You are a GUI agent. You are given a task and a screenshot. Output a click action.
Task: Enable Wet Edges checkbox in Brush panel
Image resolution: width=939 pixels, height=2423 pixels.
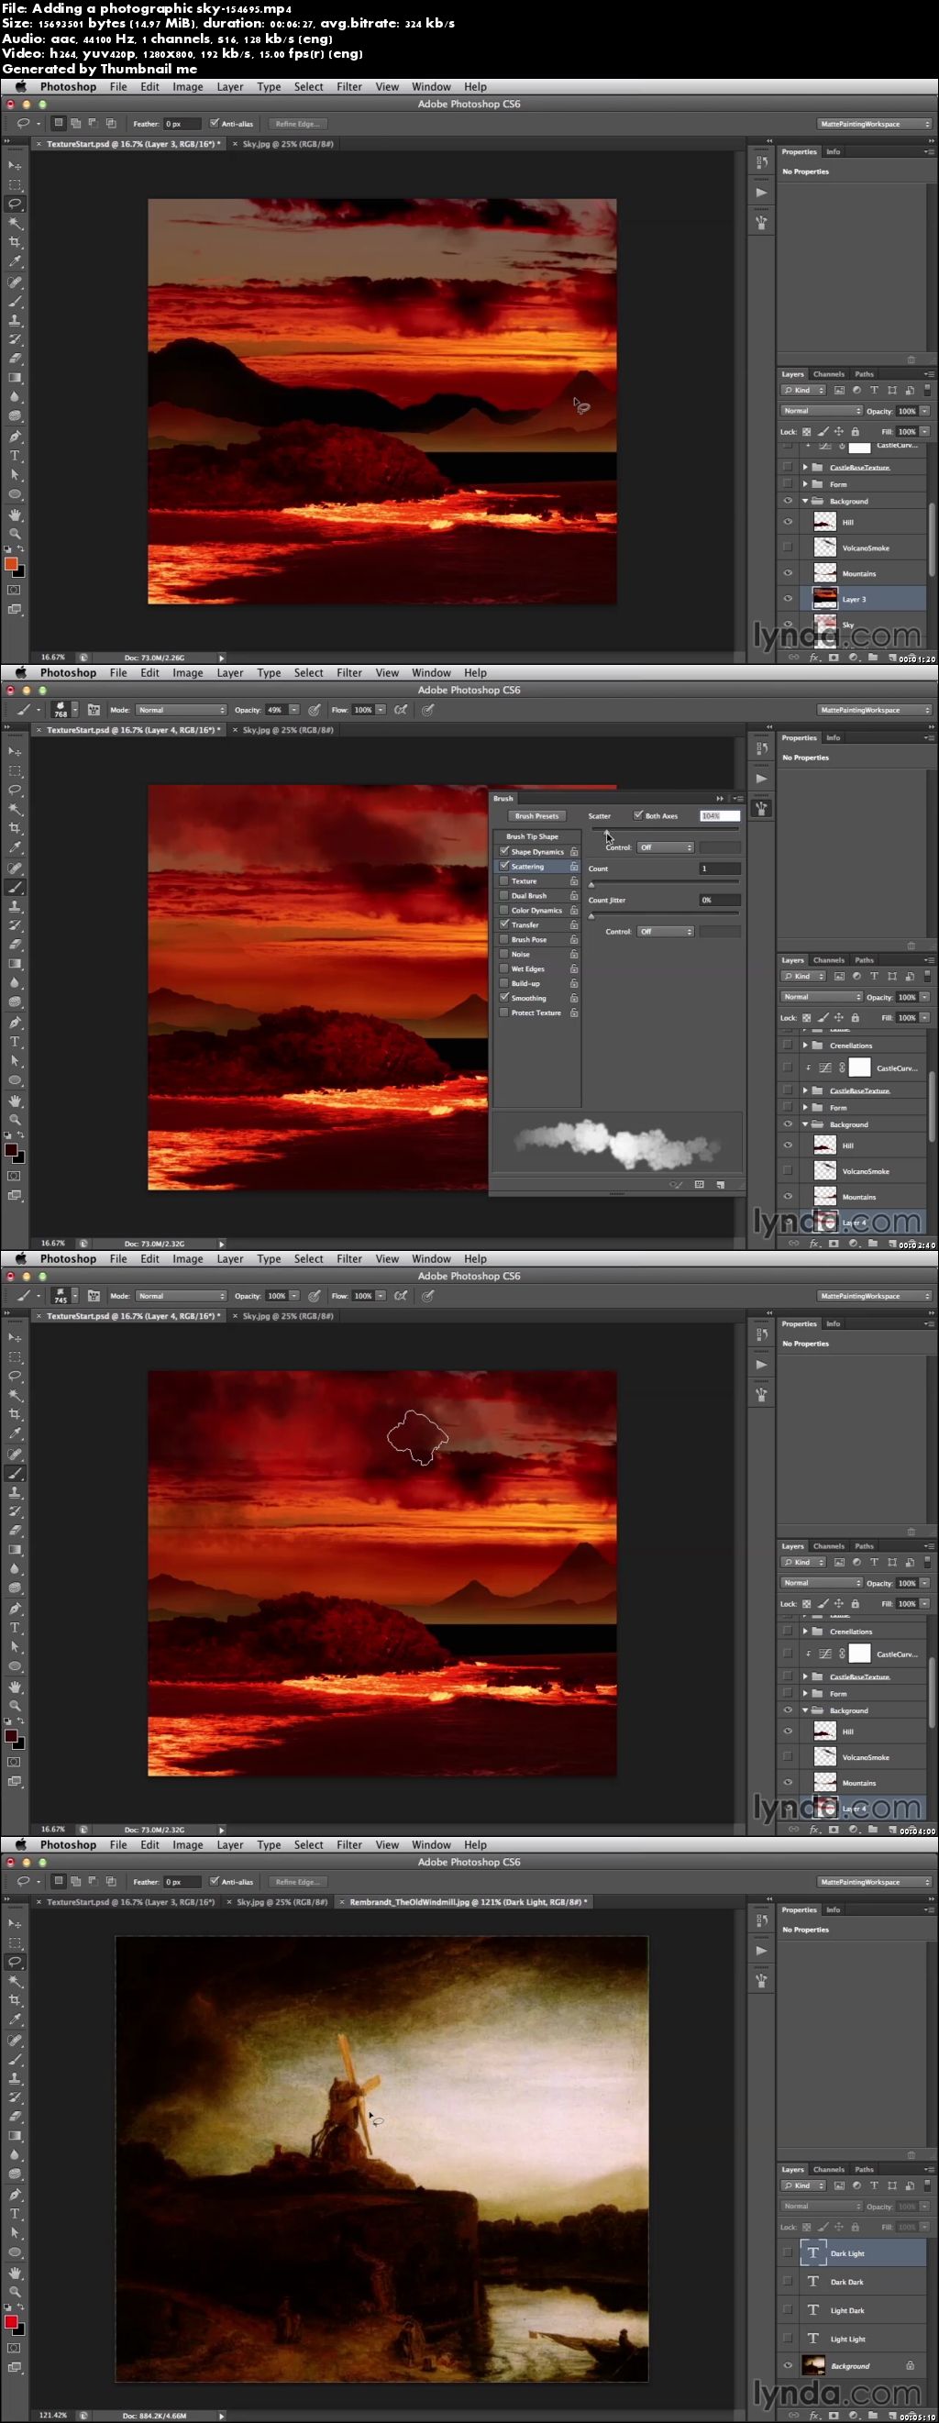504,968
